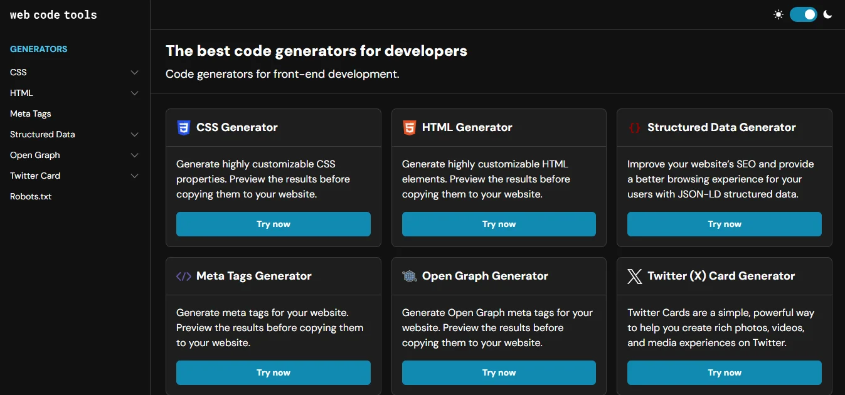Expand the CSS sidebar section
The image size is (845, 395).
click(x=134, y=72)
